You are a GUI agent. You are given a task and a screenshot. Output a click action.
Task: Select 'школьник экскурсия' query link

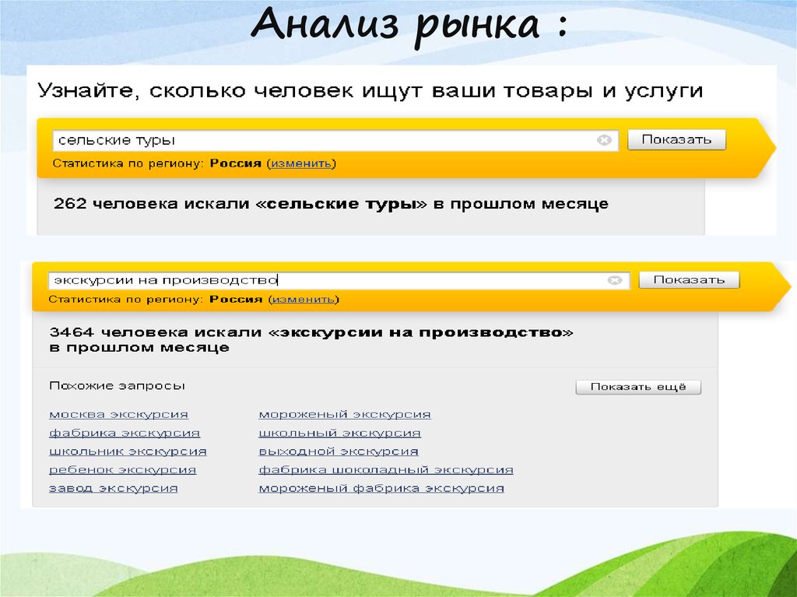pyautogui.click(x=128, y=451)
